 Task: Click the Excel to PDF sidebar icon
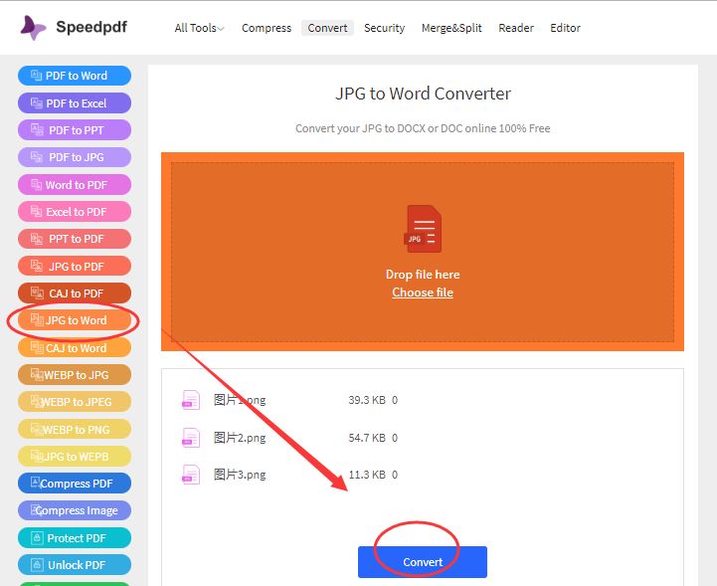click(36, 211)
